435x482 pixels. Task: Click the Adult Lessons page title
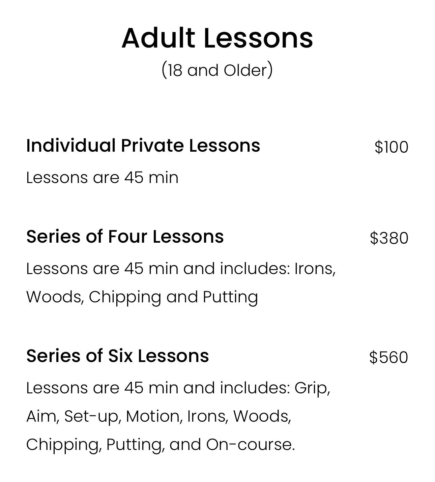pos(217,38)
